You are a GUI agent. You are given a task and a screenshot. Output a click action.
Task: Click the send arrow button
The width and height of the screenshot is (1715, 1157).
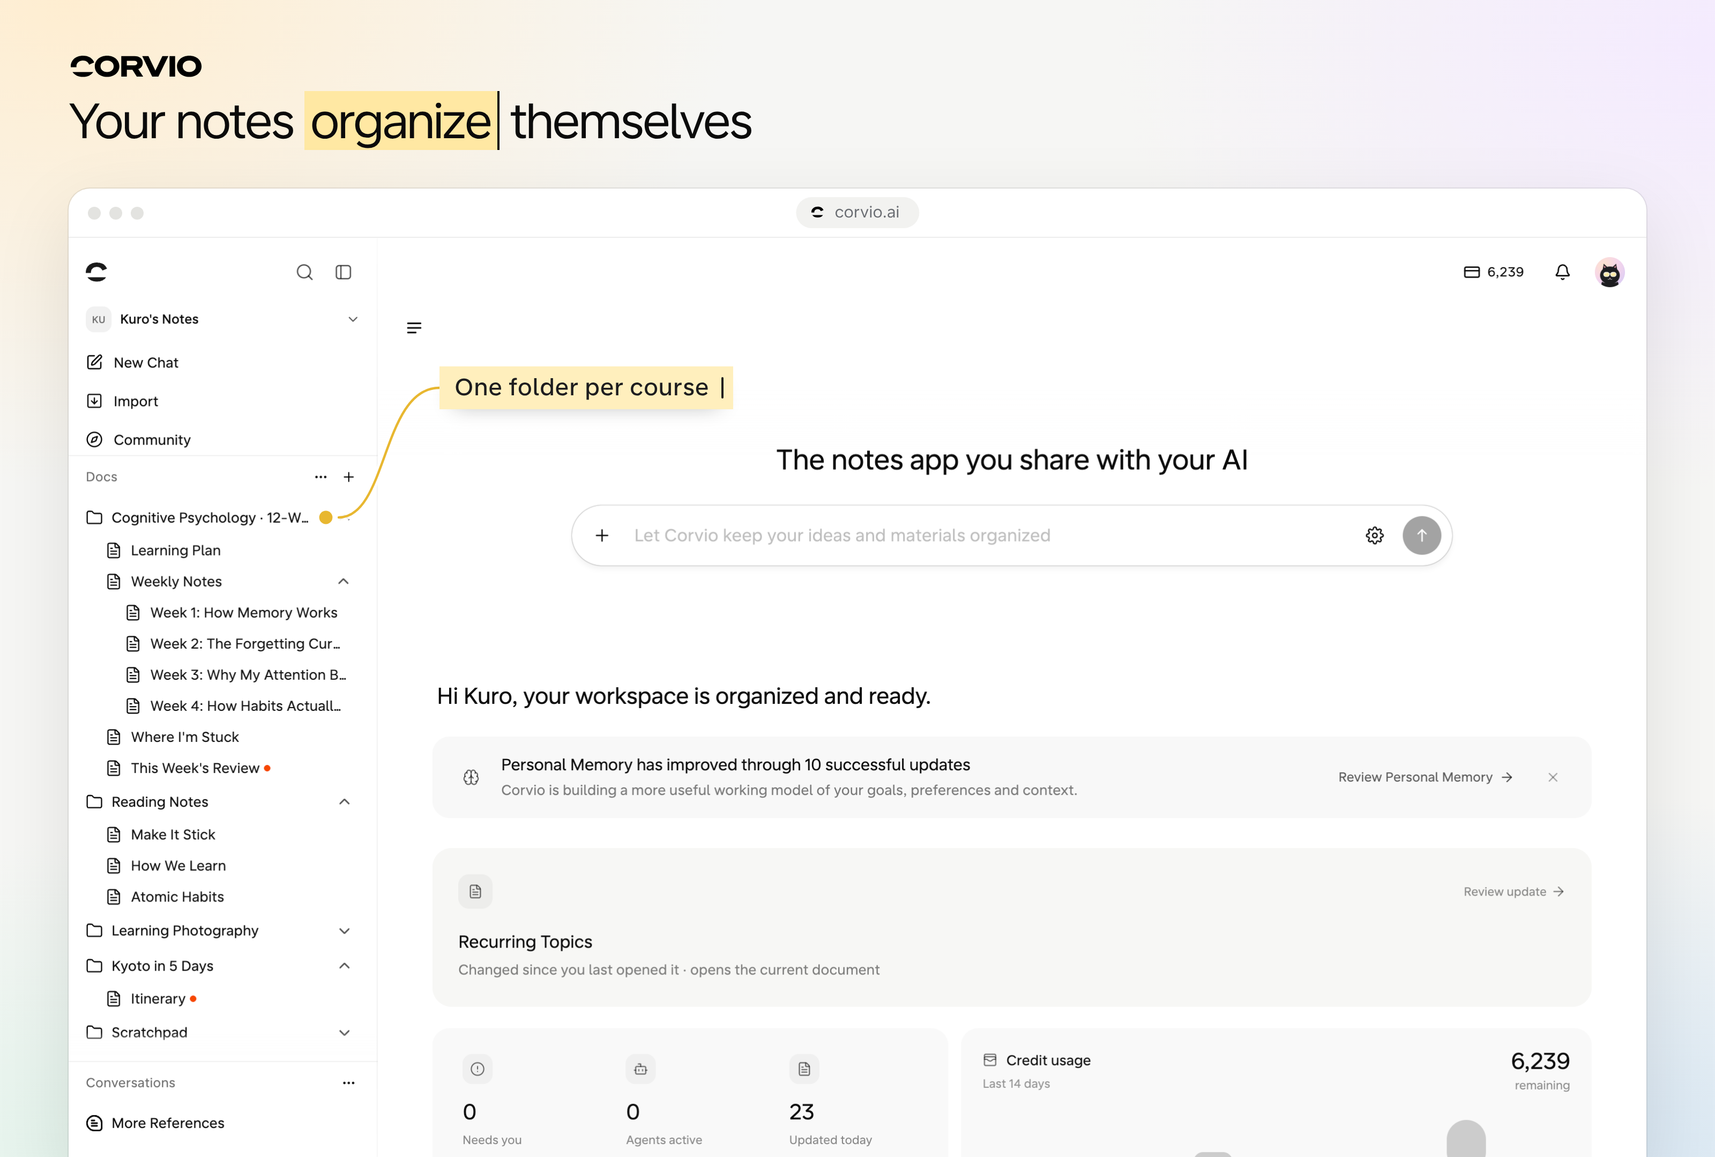(x=1421, y=535)
